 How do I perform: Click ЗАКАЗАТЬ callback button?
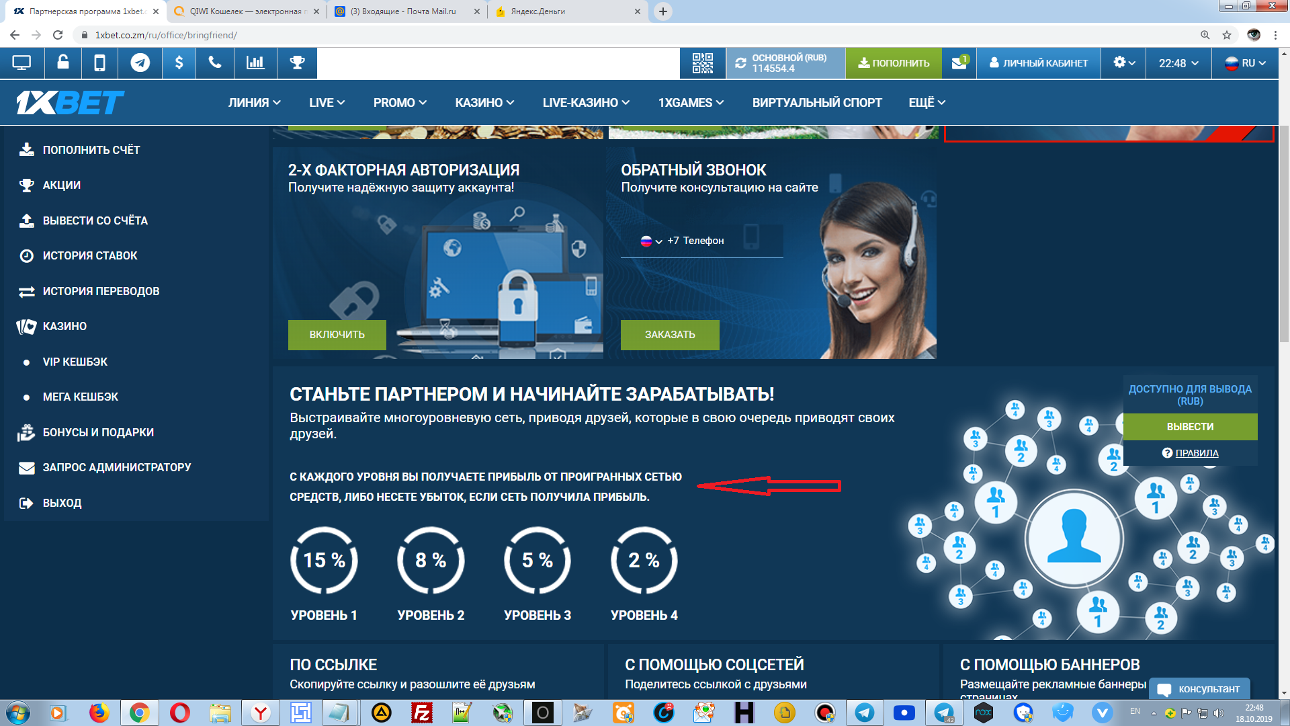(x=670, y=335)
